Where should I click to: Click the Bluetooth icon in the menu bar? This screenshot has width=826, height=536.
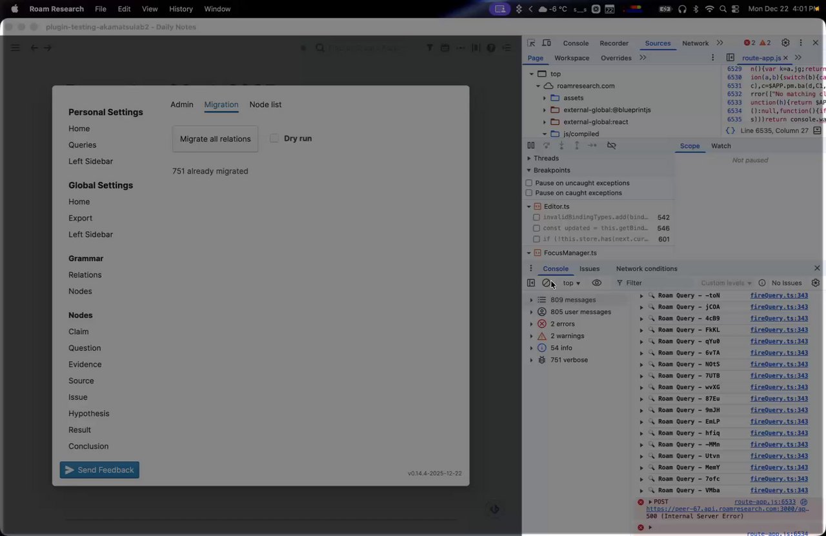[696, 9]
